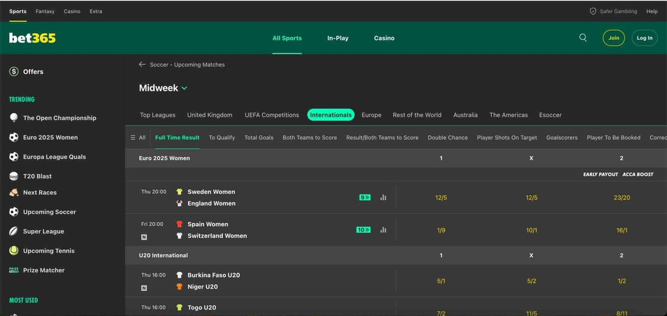This screenshot has width=667, height=316.
Task: Select the Australia filter
Action: coord(465,115)
